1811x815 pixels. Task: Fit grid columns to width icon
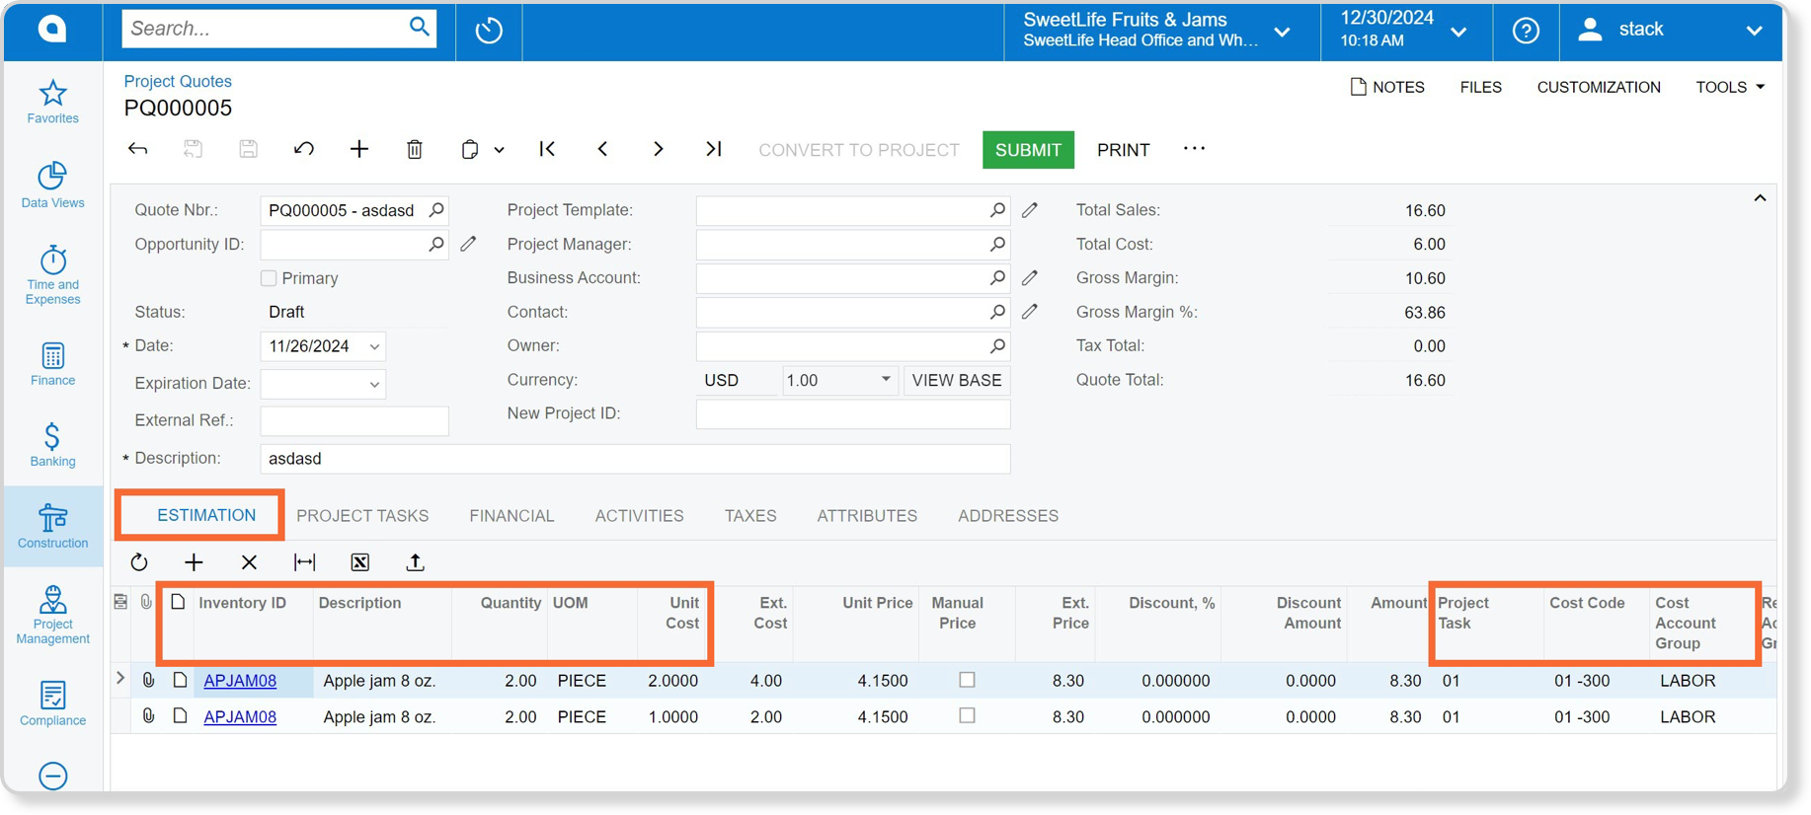tap(305, 562)
